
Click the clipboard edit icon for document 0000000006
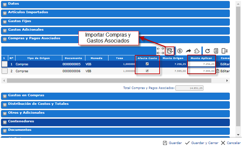coord(218,71)
